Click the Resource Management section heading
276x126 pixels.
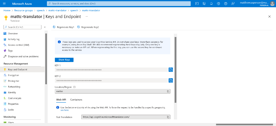(16, 63)
